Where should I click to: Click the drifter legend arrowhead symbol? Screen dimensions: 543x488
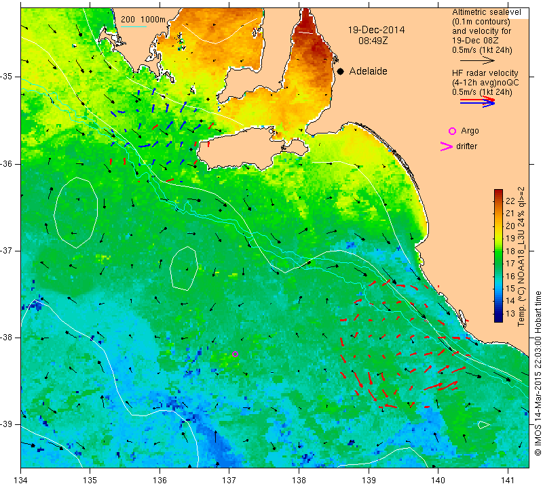point(446,146)
